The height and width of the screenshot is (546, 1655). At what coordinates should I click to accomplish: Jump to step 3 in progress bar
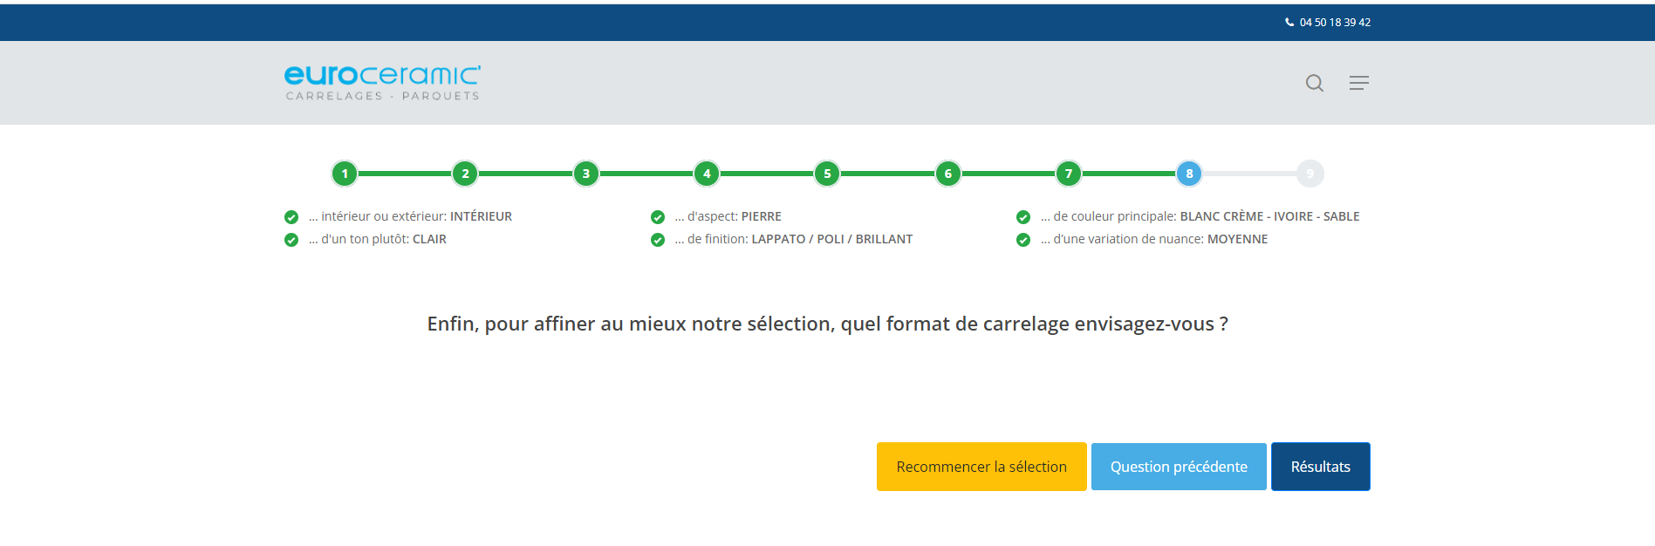pos(586,174)
